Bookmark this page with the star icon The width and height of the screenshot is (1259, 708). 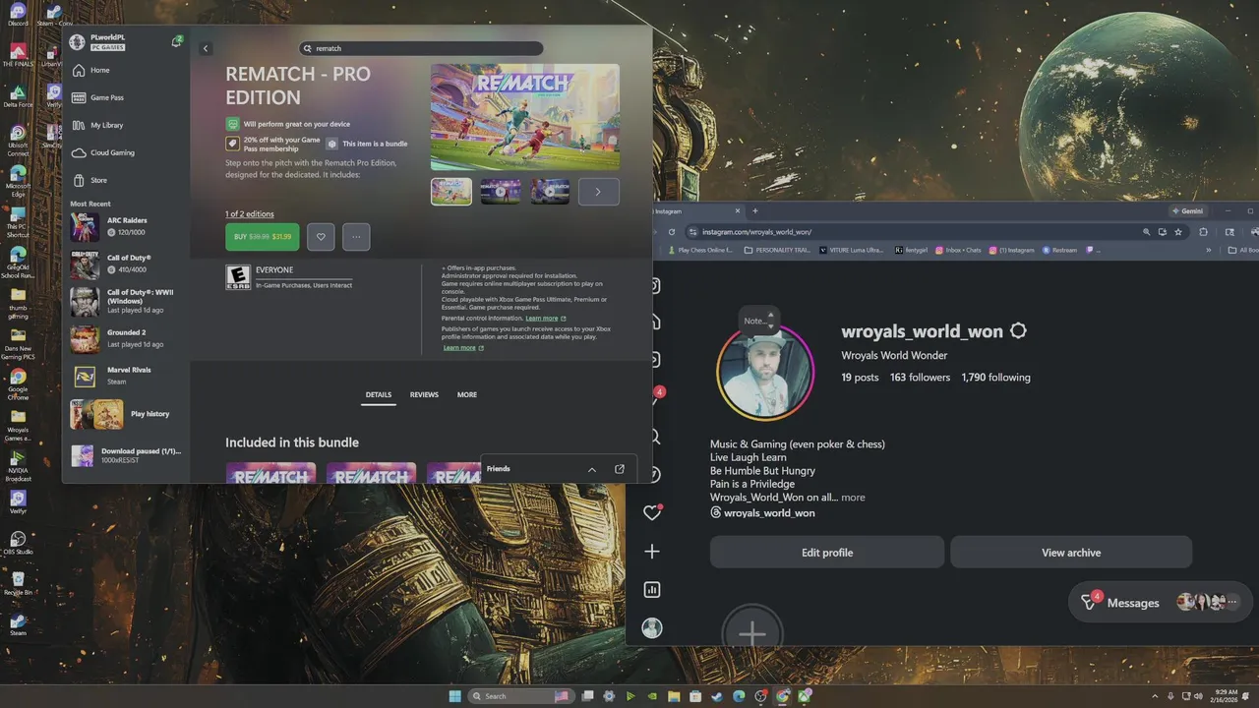[1180, 232]
